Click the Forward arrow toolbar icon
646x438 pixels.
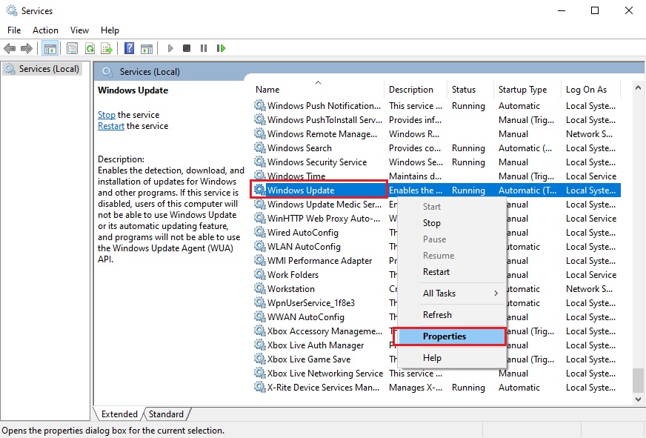click(x=27, y=49)
